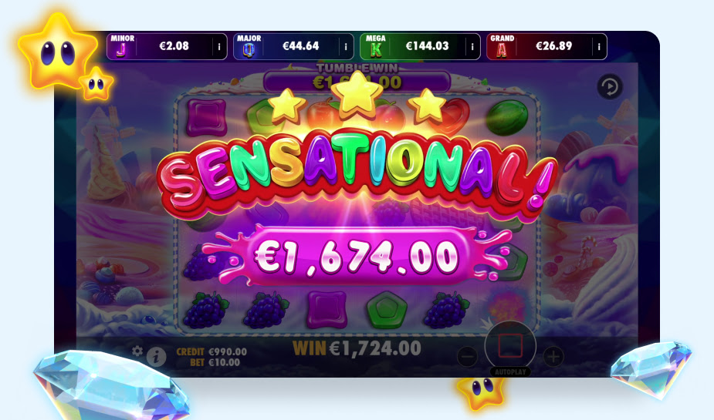Click the Major jackpot €44.64 panel
The width and height of the screenshot is (714, 420).
pos(293,46)
